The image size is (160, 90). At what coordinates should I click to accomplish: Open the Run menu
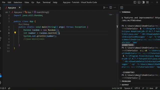38,2
